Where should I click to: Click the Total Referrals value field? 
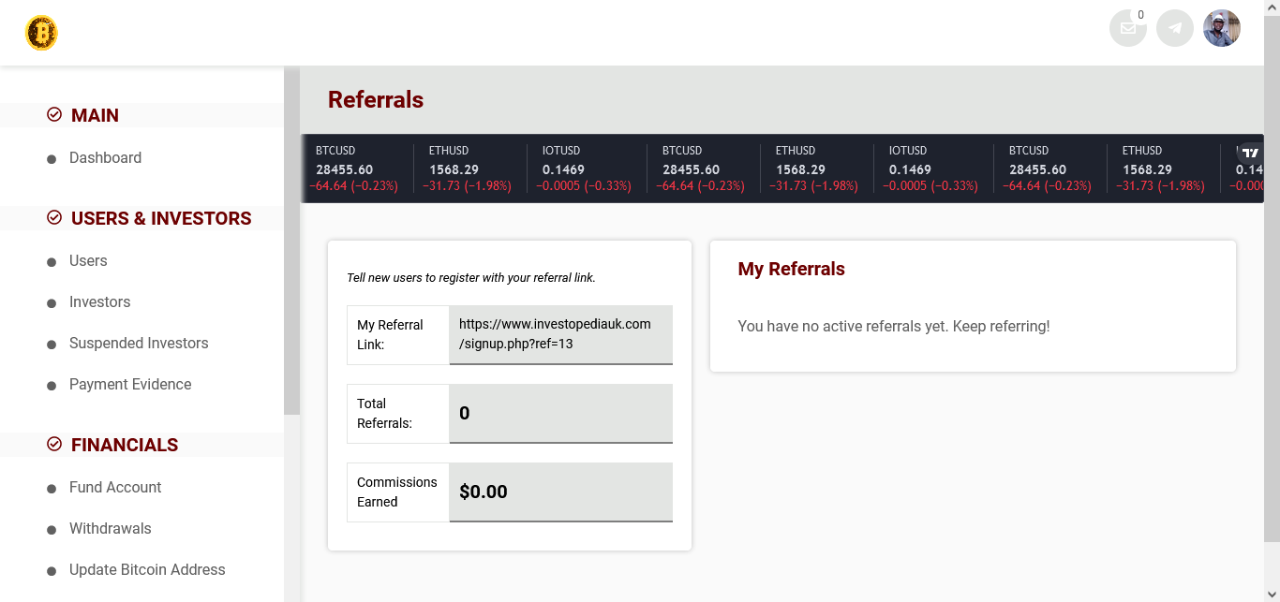pos(561,413)
